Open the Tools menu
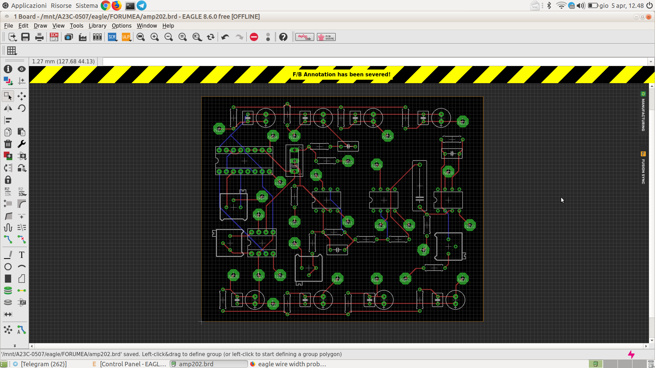 [76, 26]
